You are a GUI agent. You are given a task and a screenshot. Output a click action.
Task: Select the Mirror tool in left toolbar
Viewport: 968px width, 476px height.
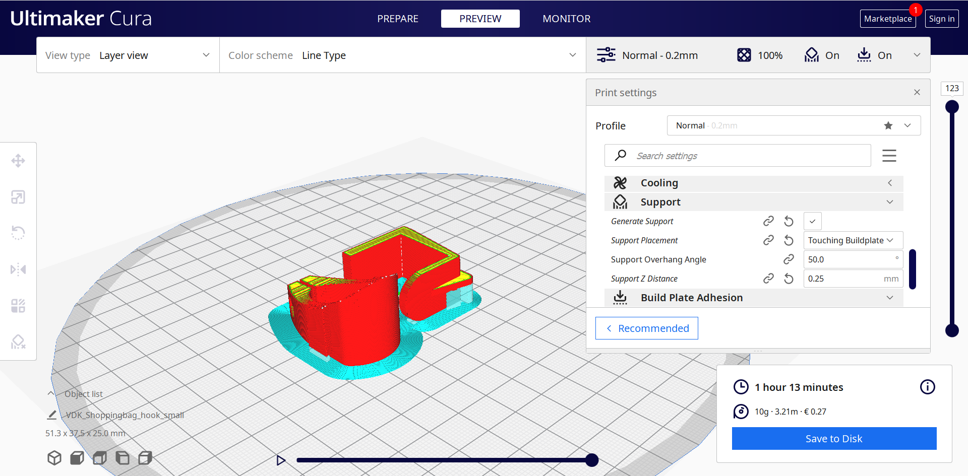pyautogui.click(x=18, y=269)
